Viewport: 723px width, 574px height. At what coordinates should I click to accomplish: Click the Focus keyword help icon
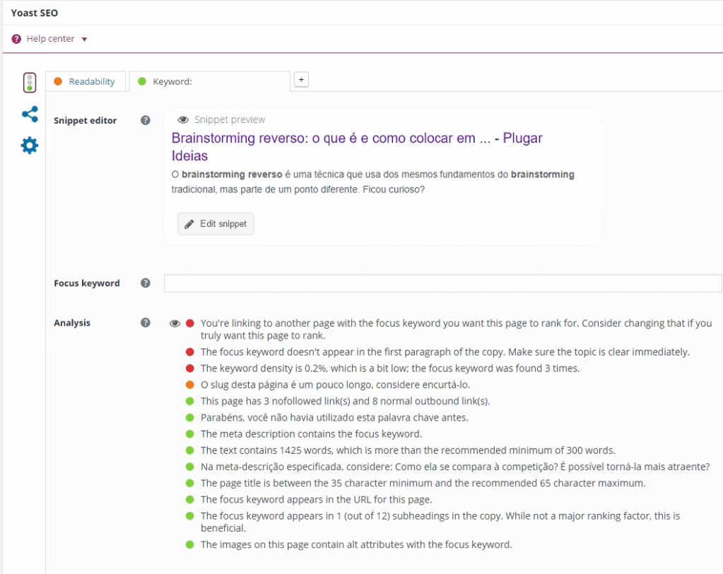[x=145, y=283]
